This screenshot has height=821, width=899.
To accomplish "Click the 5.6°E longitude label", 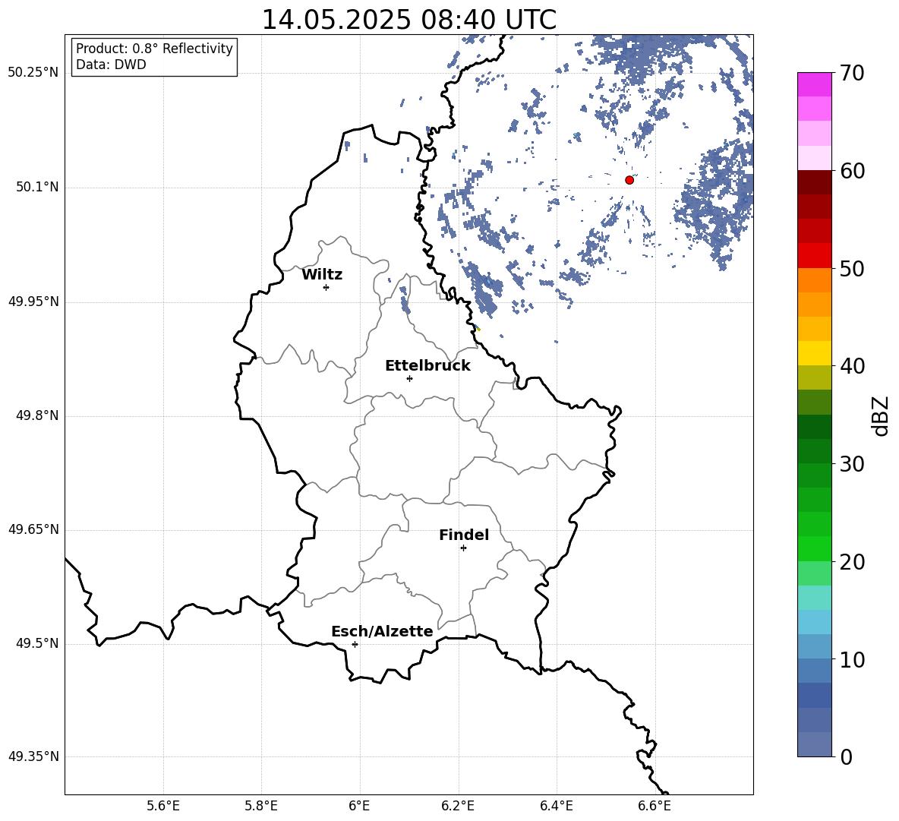I will (163, 806).
